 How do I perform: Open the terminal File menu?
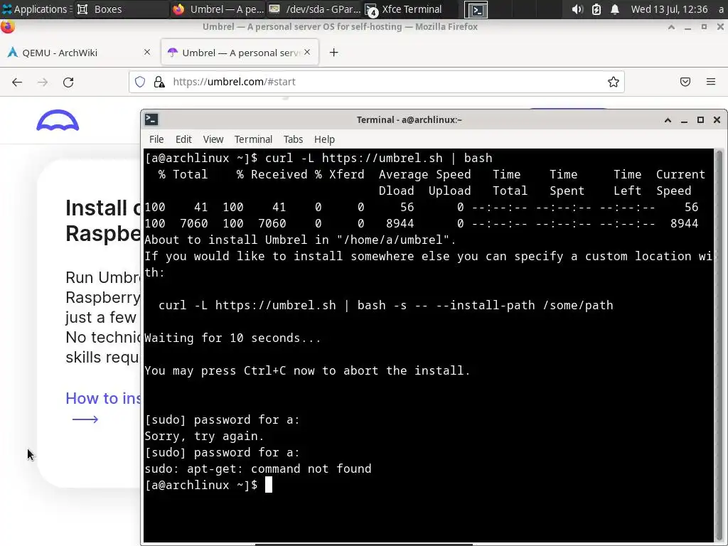pyautogui.click(x=156, y=139)
